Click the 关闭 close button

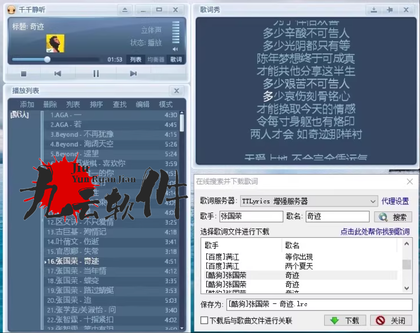point(391,321)
